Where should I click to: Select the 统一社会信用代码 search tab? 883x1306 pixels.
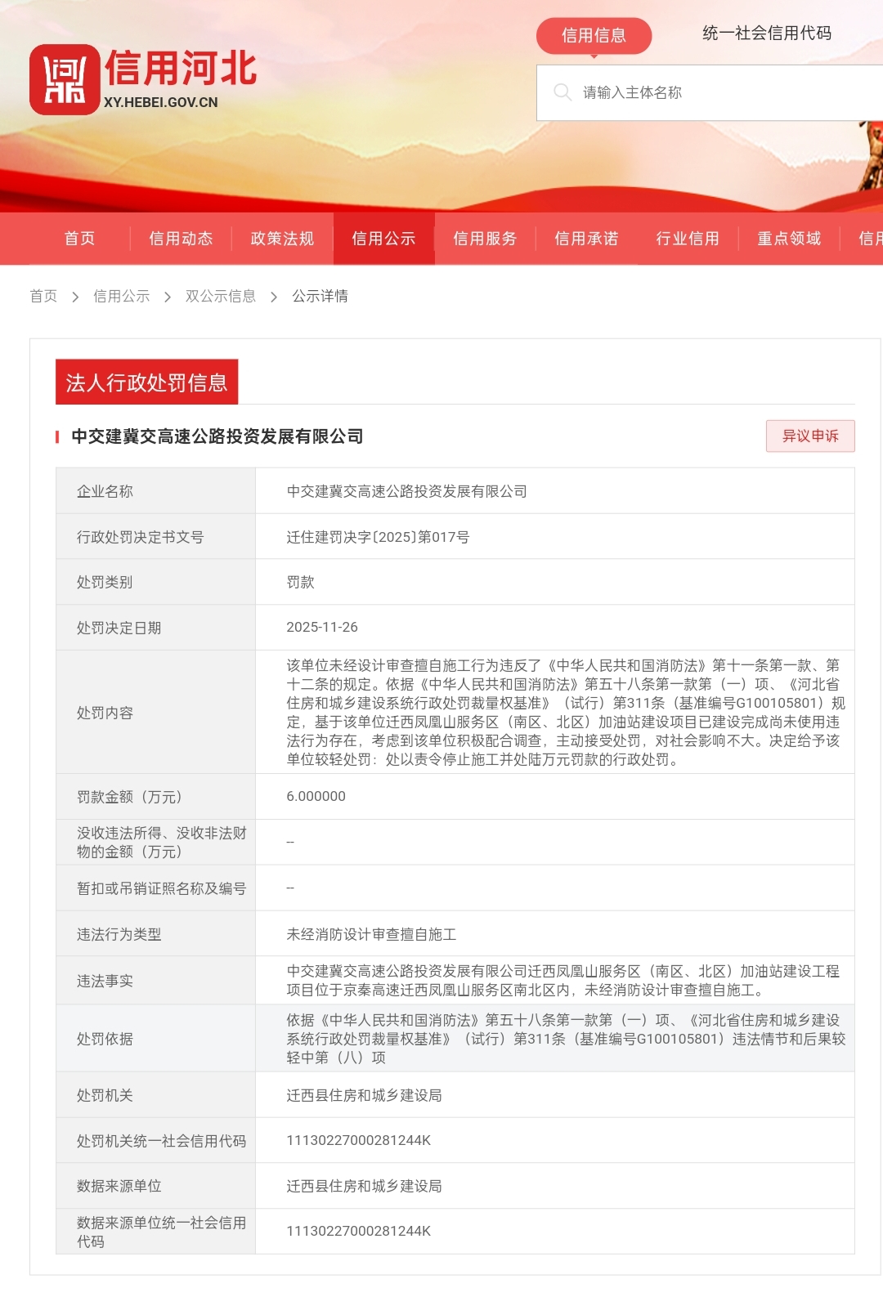click(766, 34)
